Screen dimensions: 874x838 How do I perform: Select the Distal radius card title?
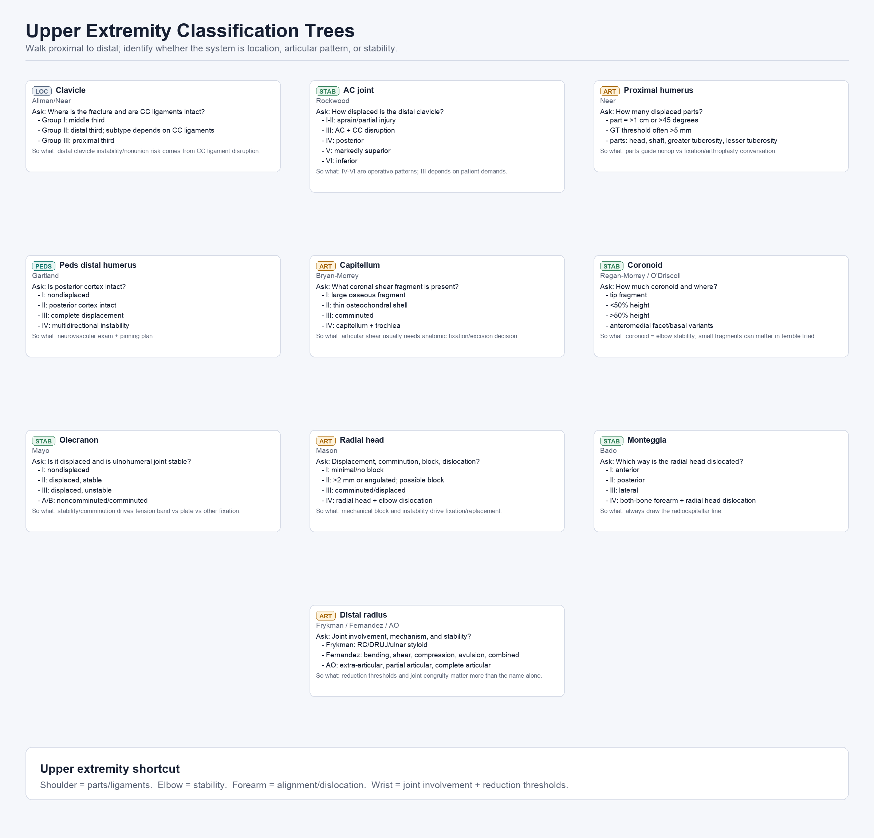363,615
